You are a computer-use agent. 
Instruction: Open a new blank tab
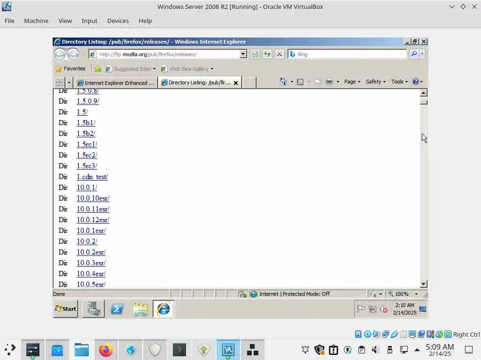pyautogui.click(x=249, y=82)
